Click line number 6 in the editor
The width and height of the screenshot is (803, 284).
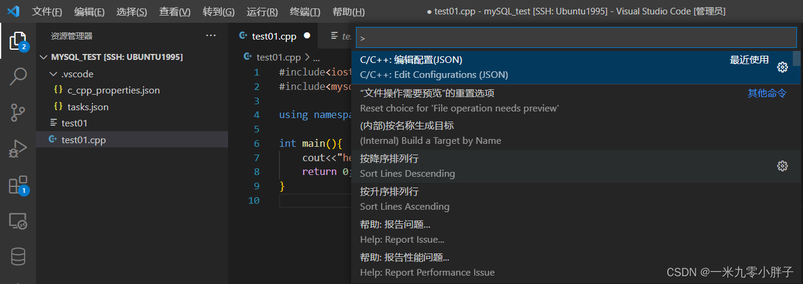pyautogui.click(x=257, y=143)
